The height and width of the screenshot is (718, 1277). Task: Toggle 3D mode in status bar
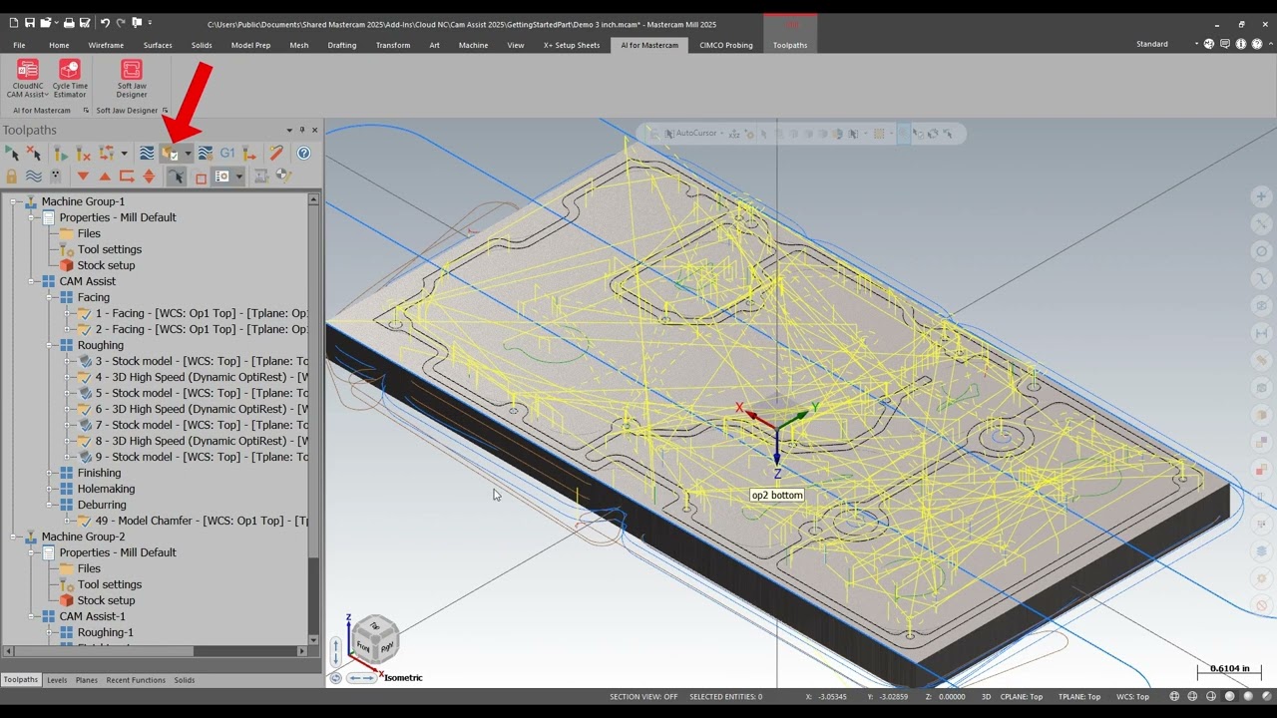coord(986,697)
